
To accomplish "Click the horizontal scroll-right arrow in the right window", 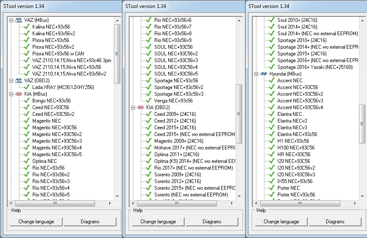I will point(355,204).
